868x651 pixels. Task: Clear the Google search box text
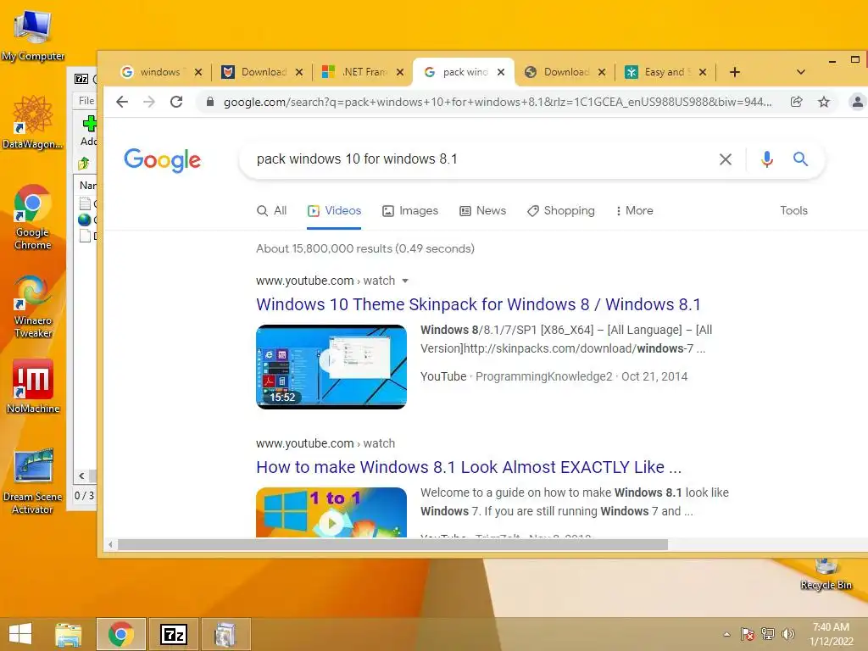tap(726, 159)
